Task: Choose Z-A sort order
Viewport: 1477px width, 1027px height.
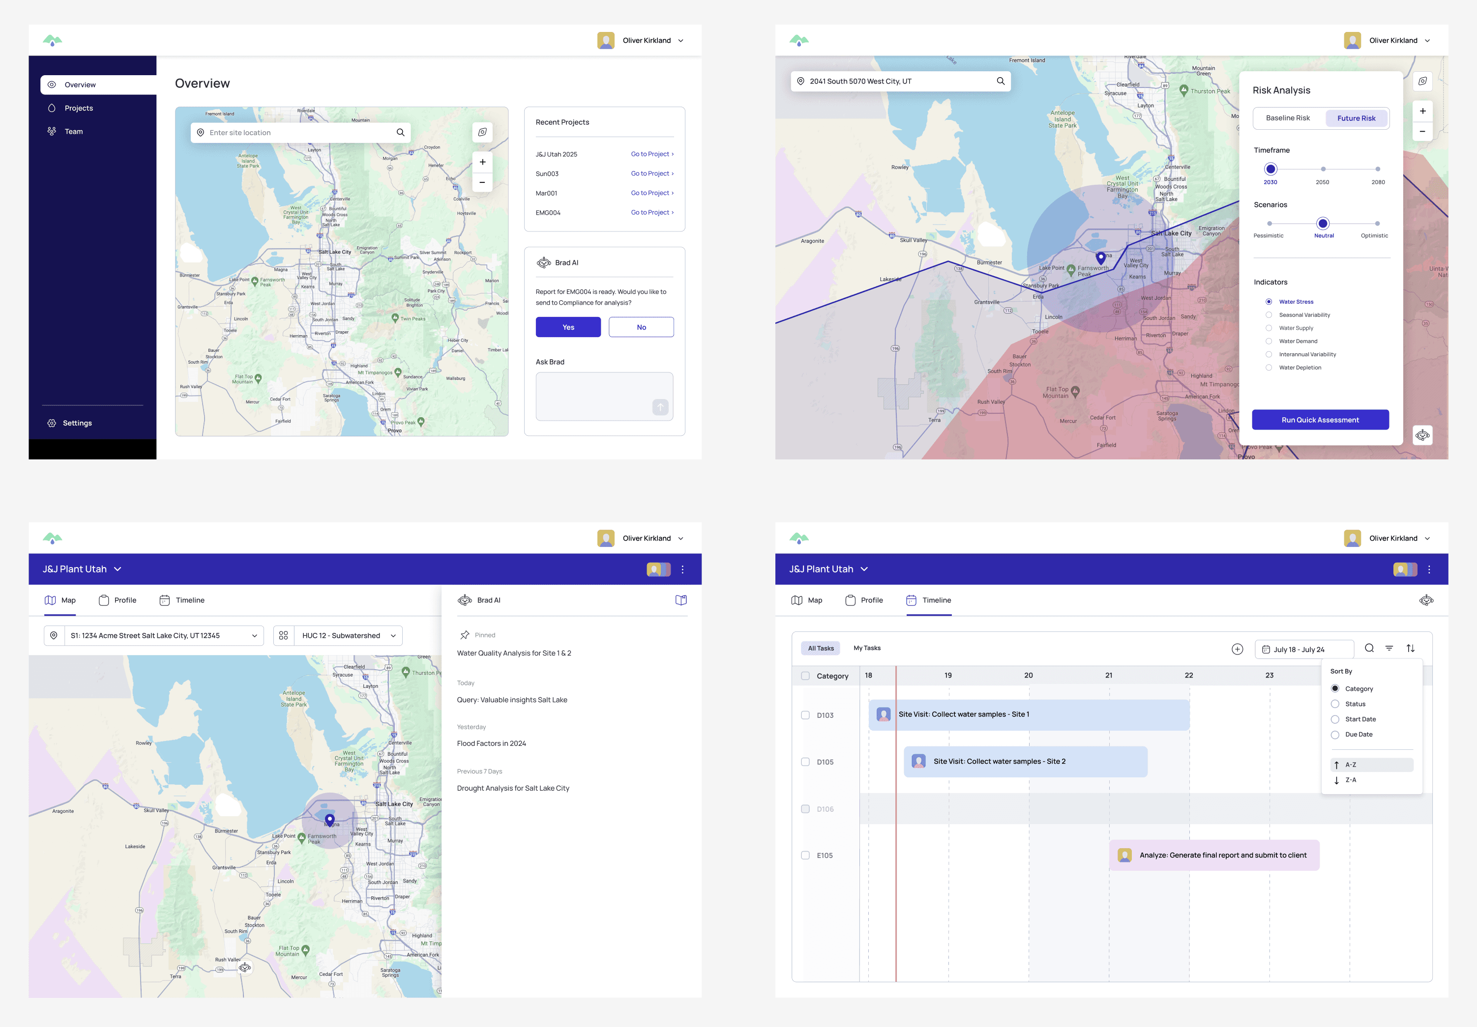Action: [x=1371, y=780]
